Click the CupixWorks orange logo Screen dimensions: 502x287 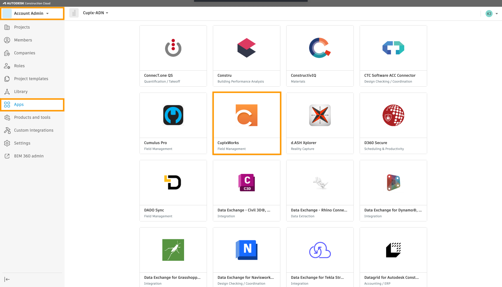click(247, 115)
